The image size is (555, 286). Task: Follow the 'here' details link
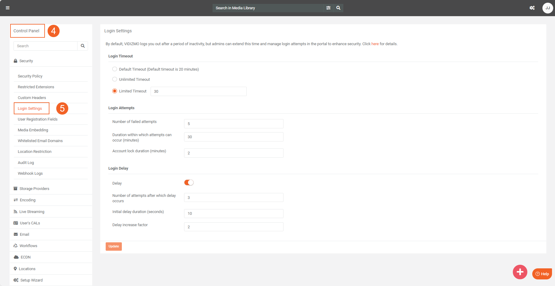click(375, 44)
